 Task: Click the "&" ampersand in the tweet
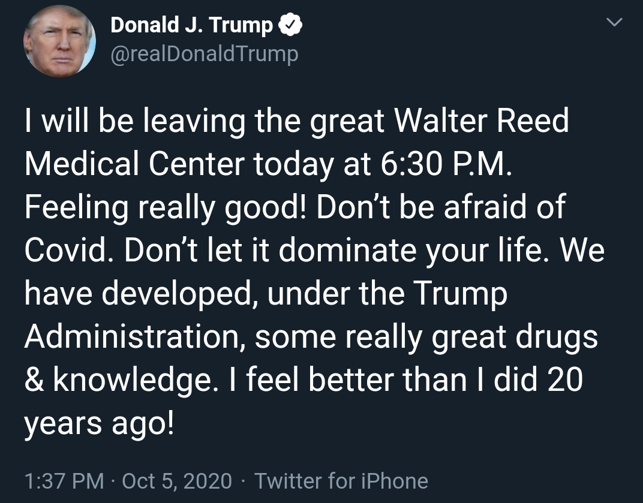coord(34,380)
